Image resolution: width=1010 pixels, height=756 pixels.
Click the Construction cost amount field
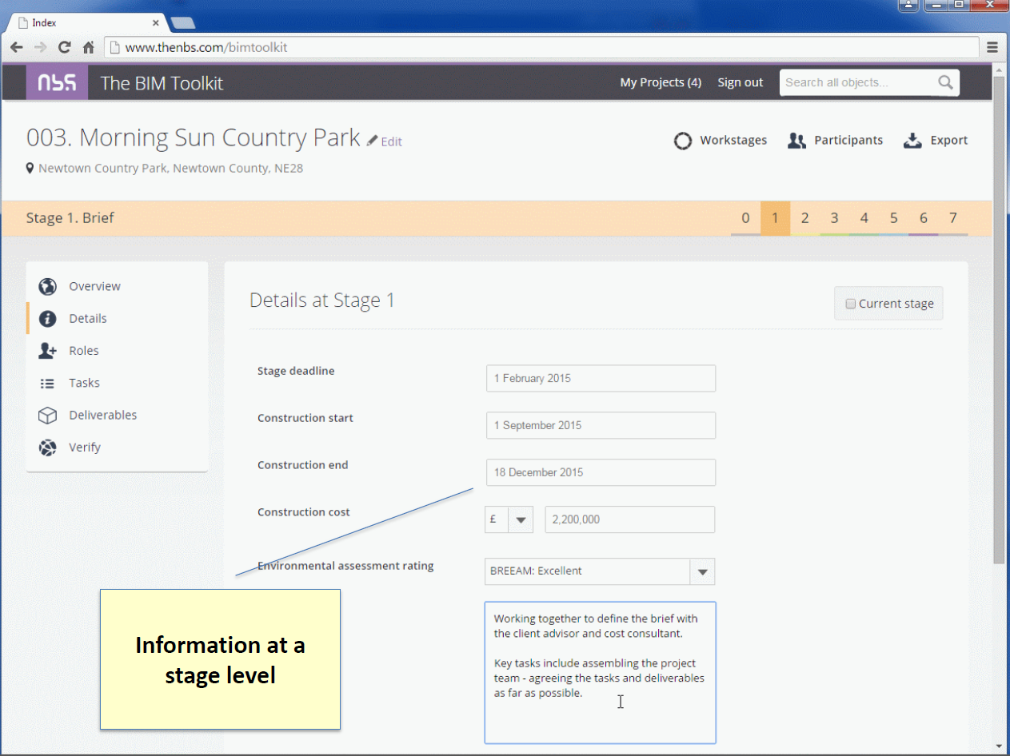[630, 519]
